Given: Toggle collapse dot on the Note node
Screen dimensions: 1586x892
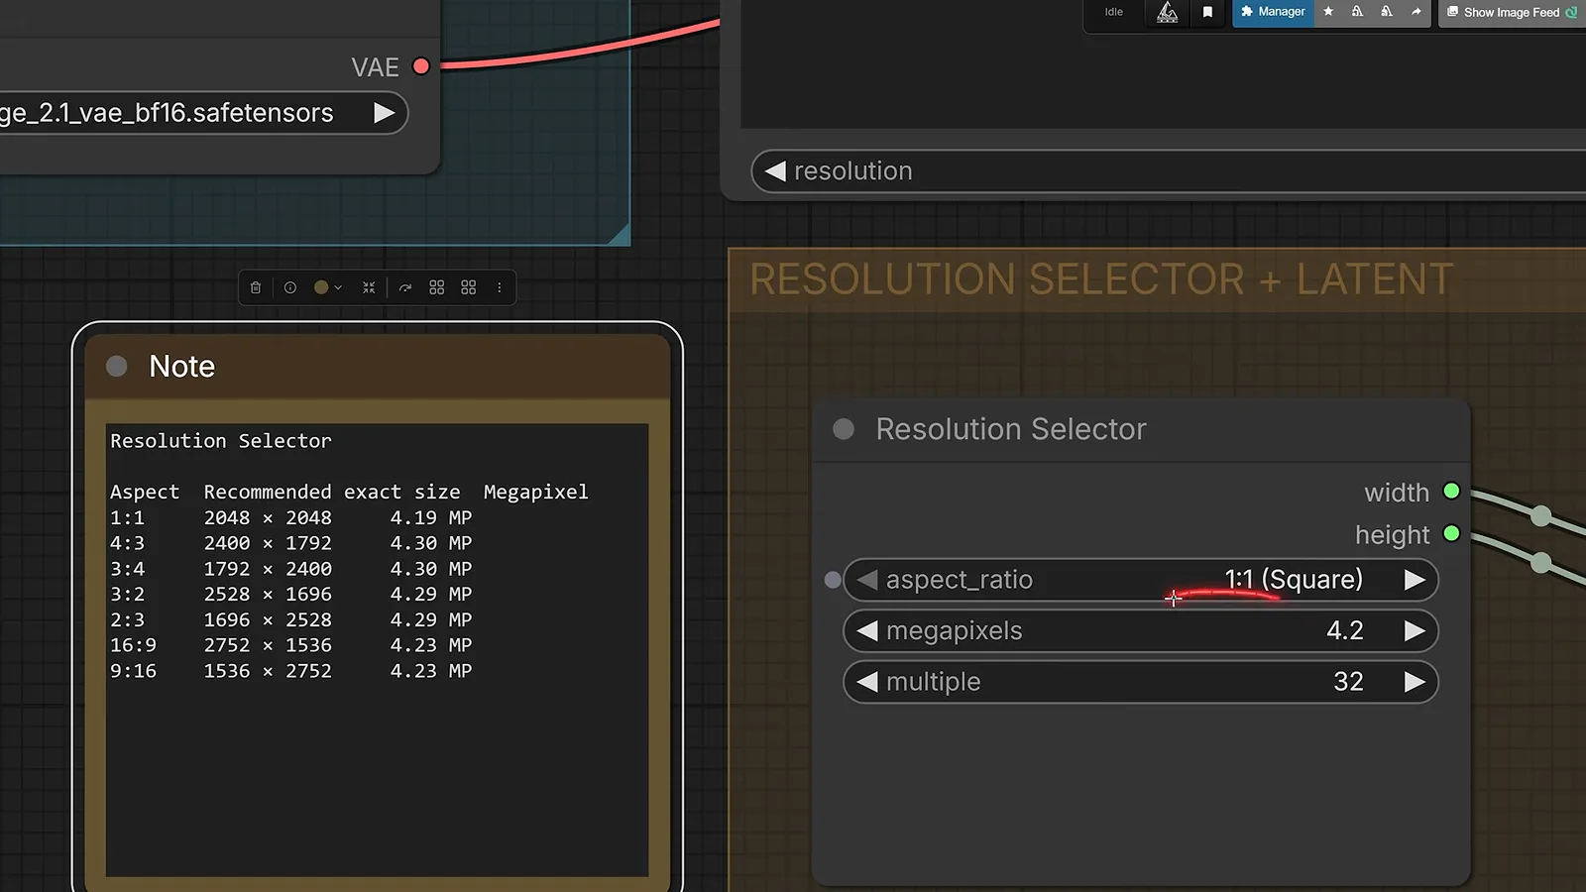Looking at the screenshot, I should tap(117, 367).
